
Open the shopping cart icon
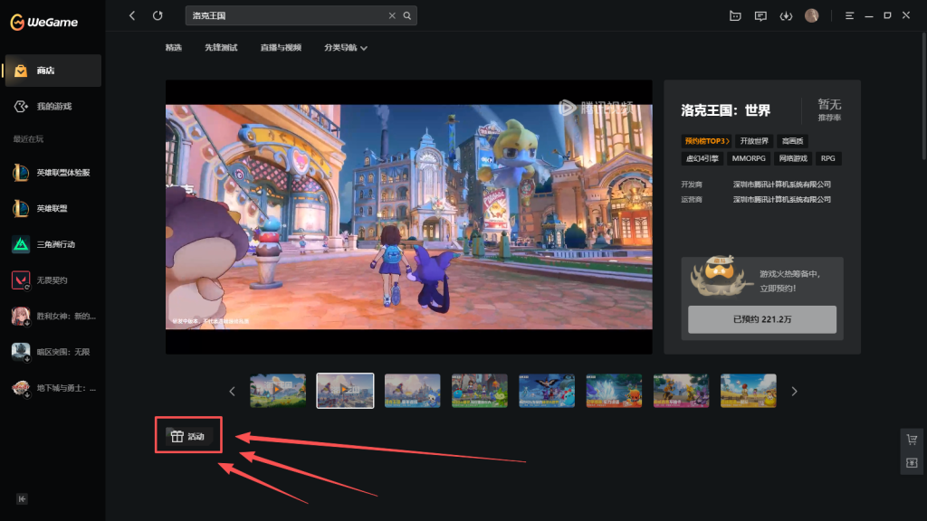(x=913, y=440)
